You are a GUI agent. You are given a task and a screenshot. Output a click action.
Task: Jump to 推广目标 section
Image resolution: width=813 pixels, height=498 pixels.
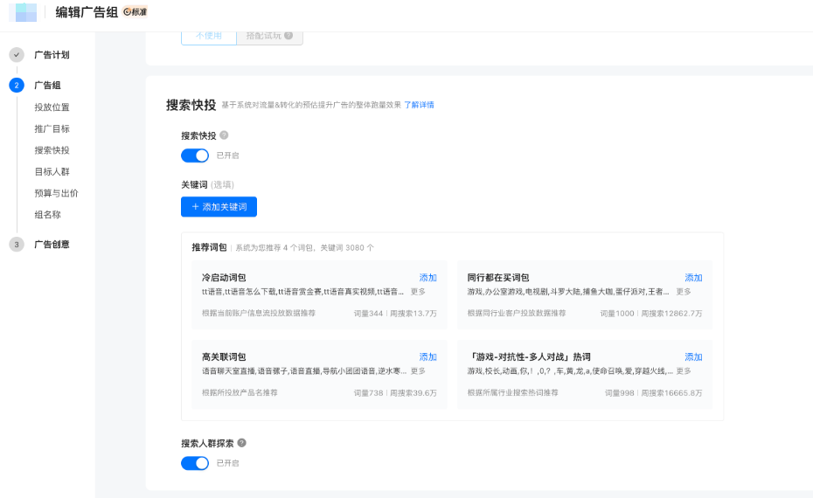(52, 129)
